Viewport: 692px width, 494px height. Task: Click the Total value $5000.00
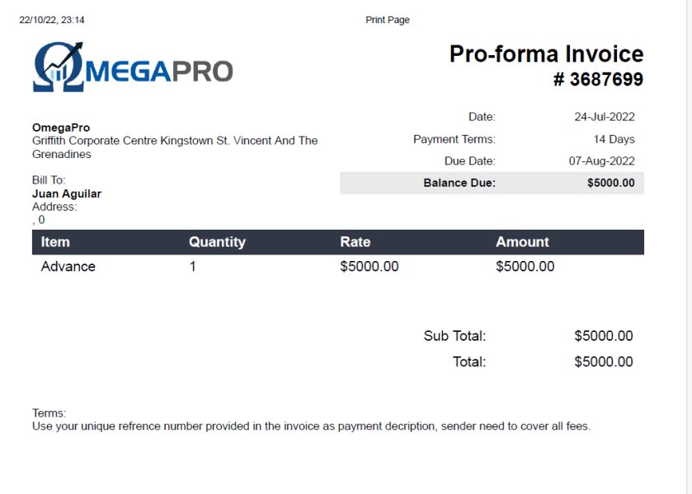[x=604, y=362]
